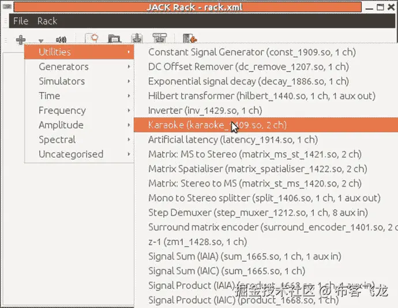This screenshot has width=398, height=308.
Task: Close the JACK Rack window
Action: (391, 7)
